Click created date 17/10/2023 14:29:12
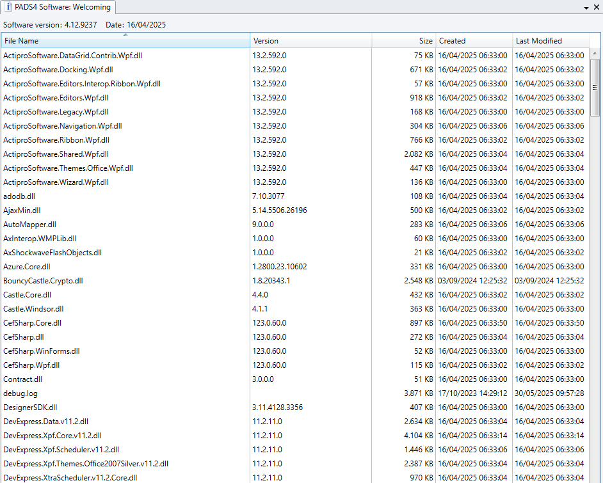Image resolution: width=603 pixels, height=483 pixels. pyautogui.click(x=472, y=393)
